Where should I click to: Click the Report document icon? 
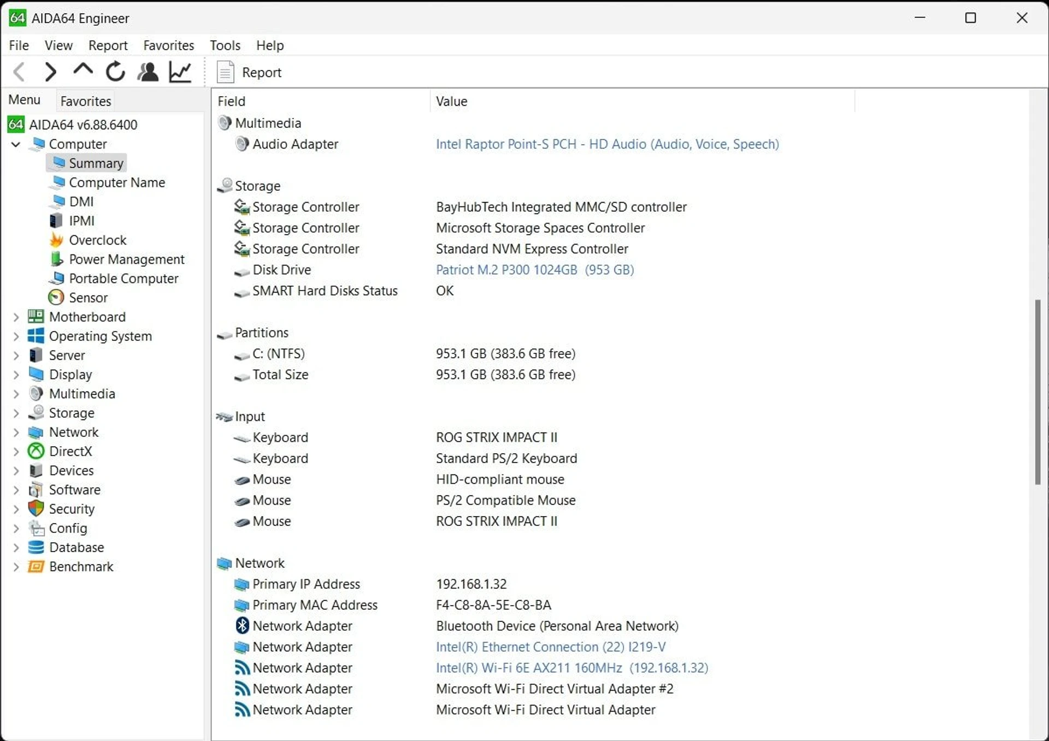tap(225, 72)
